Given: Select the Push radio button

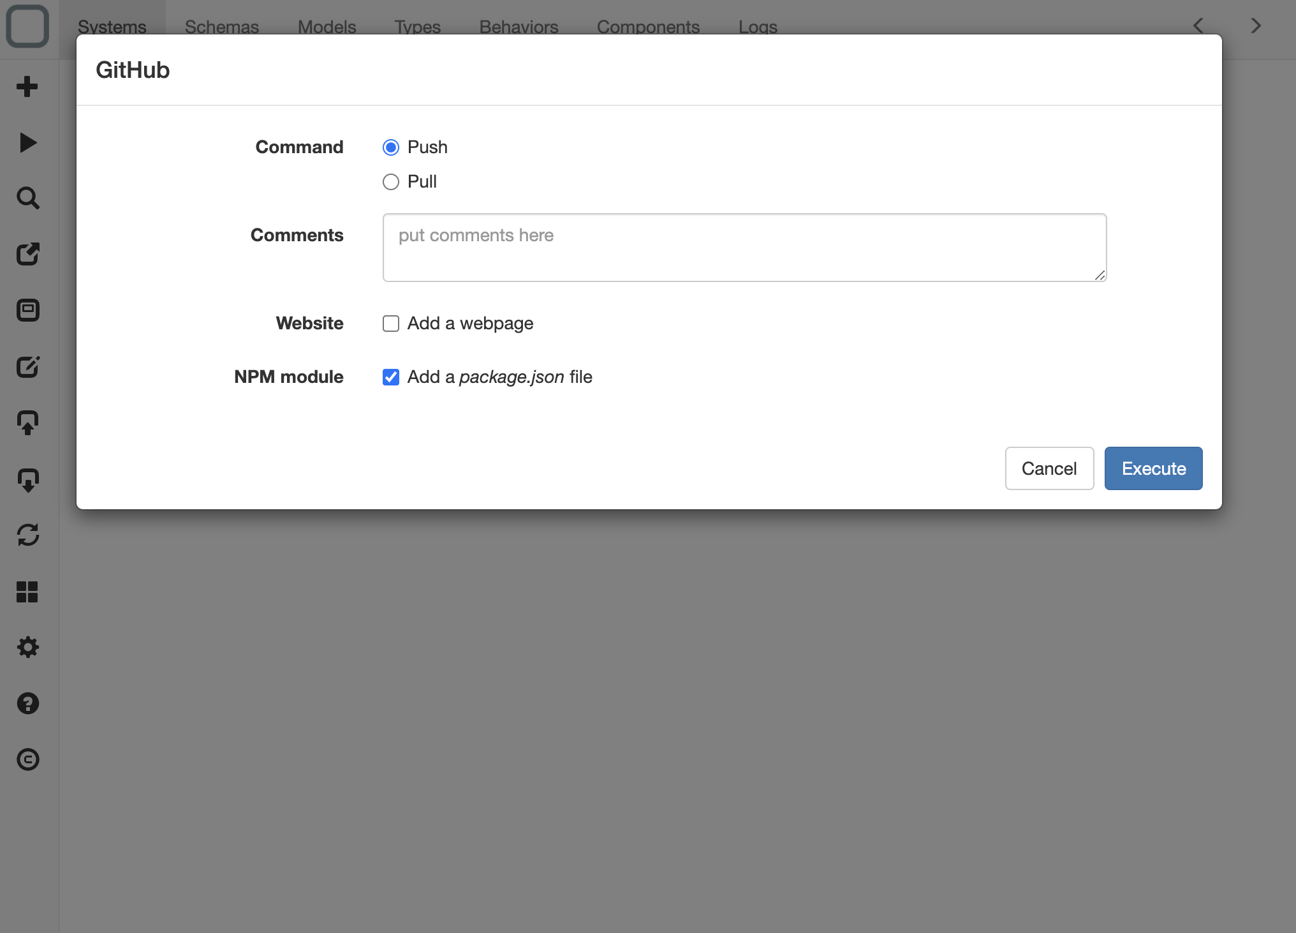Looking at the screenshot, I should coord(391,147).
